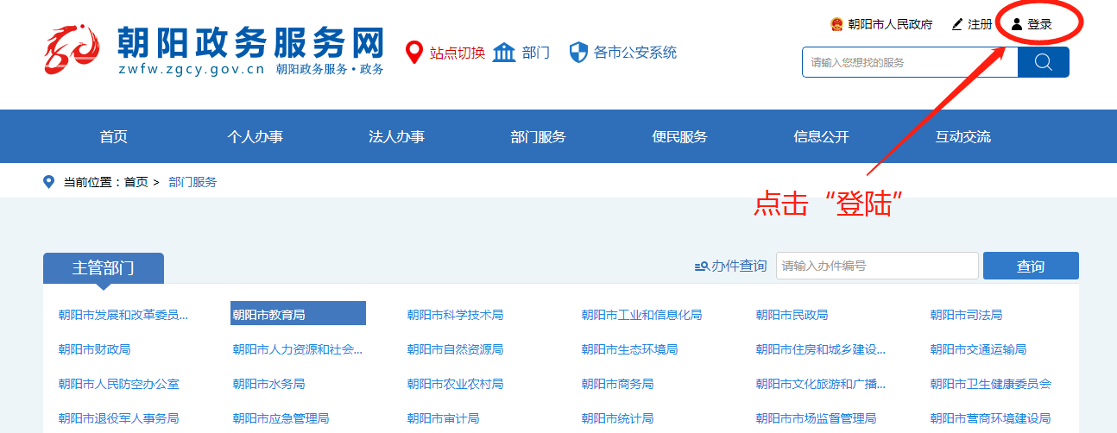Click the red location pin site-switch icon
The height and width of the screenshot is (433, 1117).
[415, 53]
